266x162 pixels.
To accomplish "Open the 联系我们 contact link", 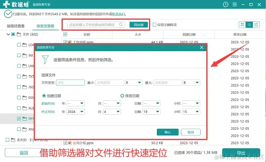I will pos(119,14).
